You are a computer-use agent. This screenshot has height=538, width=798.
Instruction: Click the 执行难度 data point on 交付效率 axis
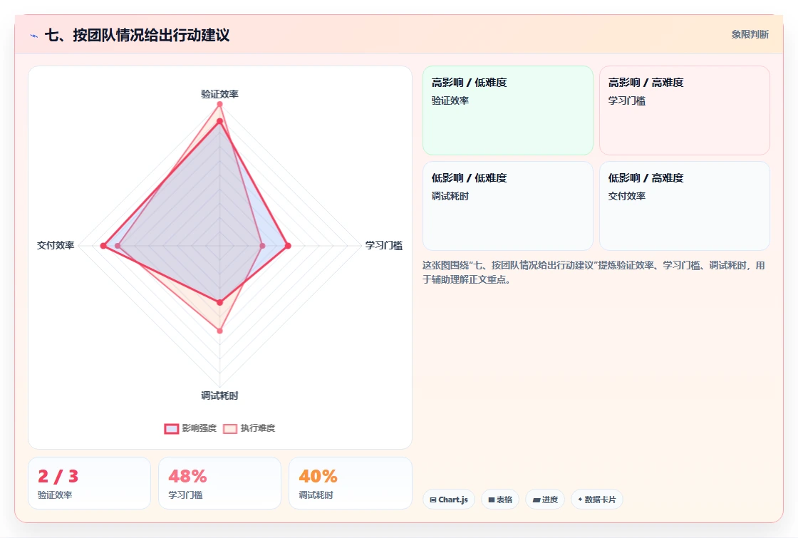tap(118, 246)
